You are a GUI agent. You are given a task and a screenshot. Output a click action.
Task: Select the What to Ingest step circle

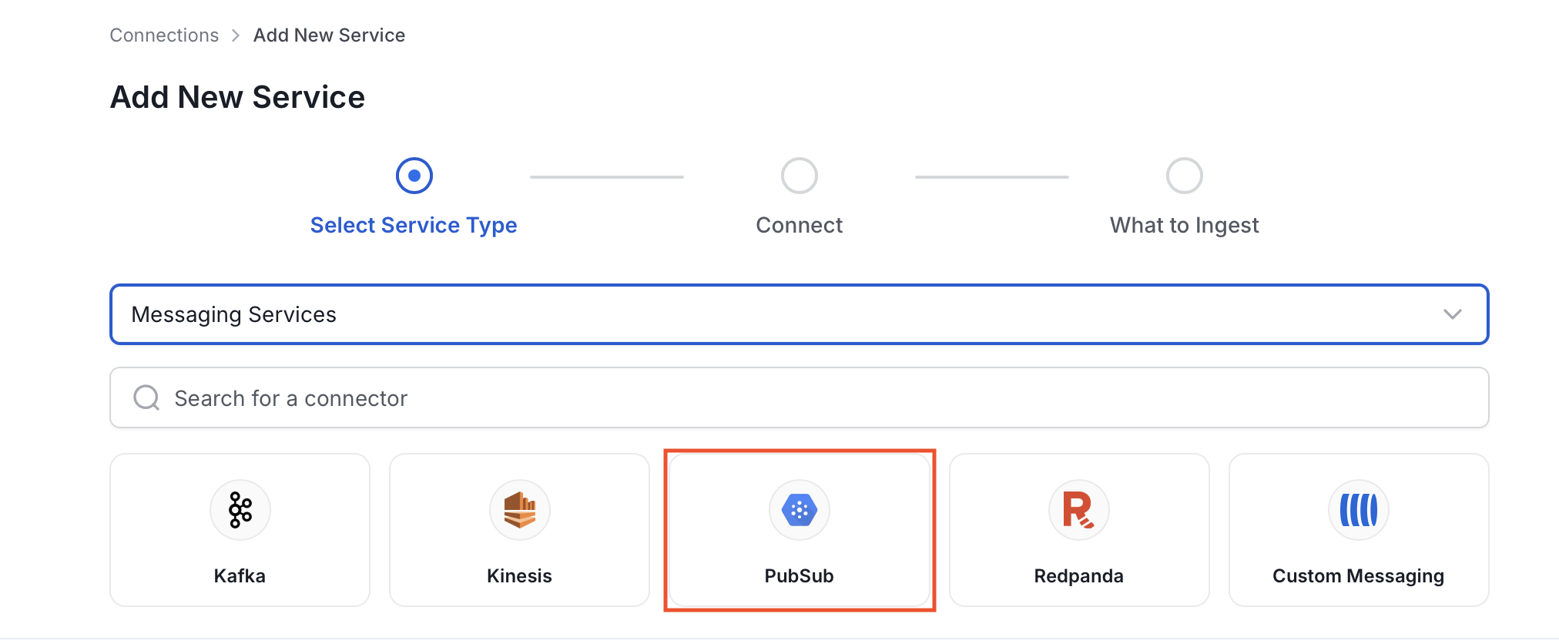pos(1185,176)
